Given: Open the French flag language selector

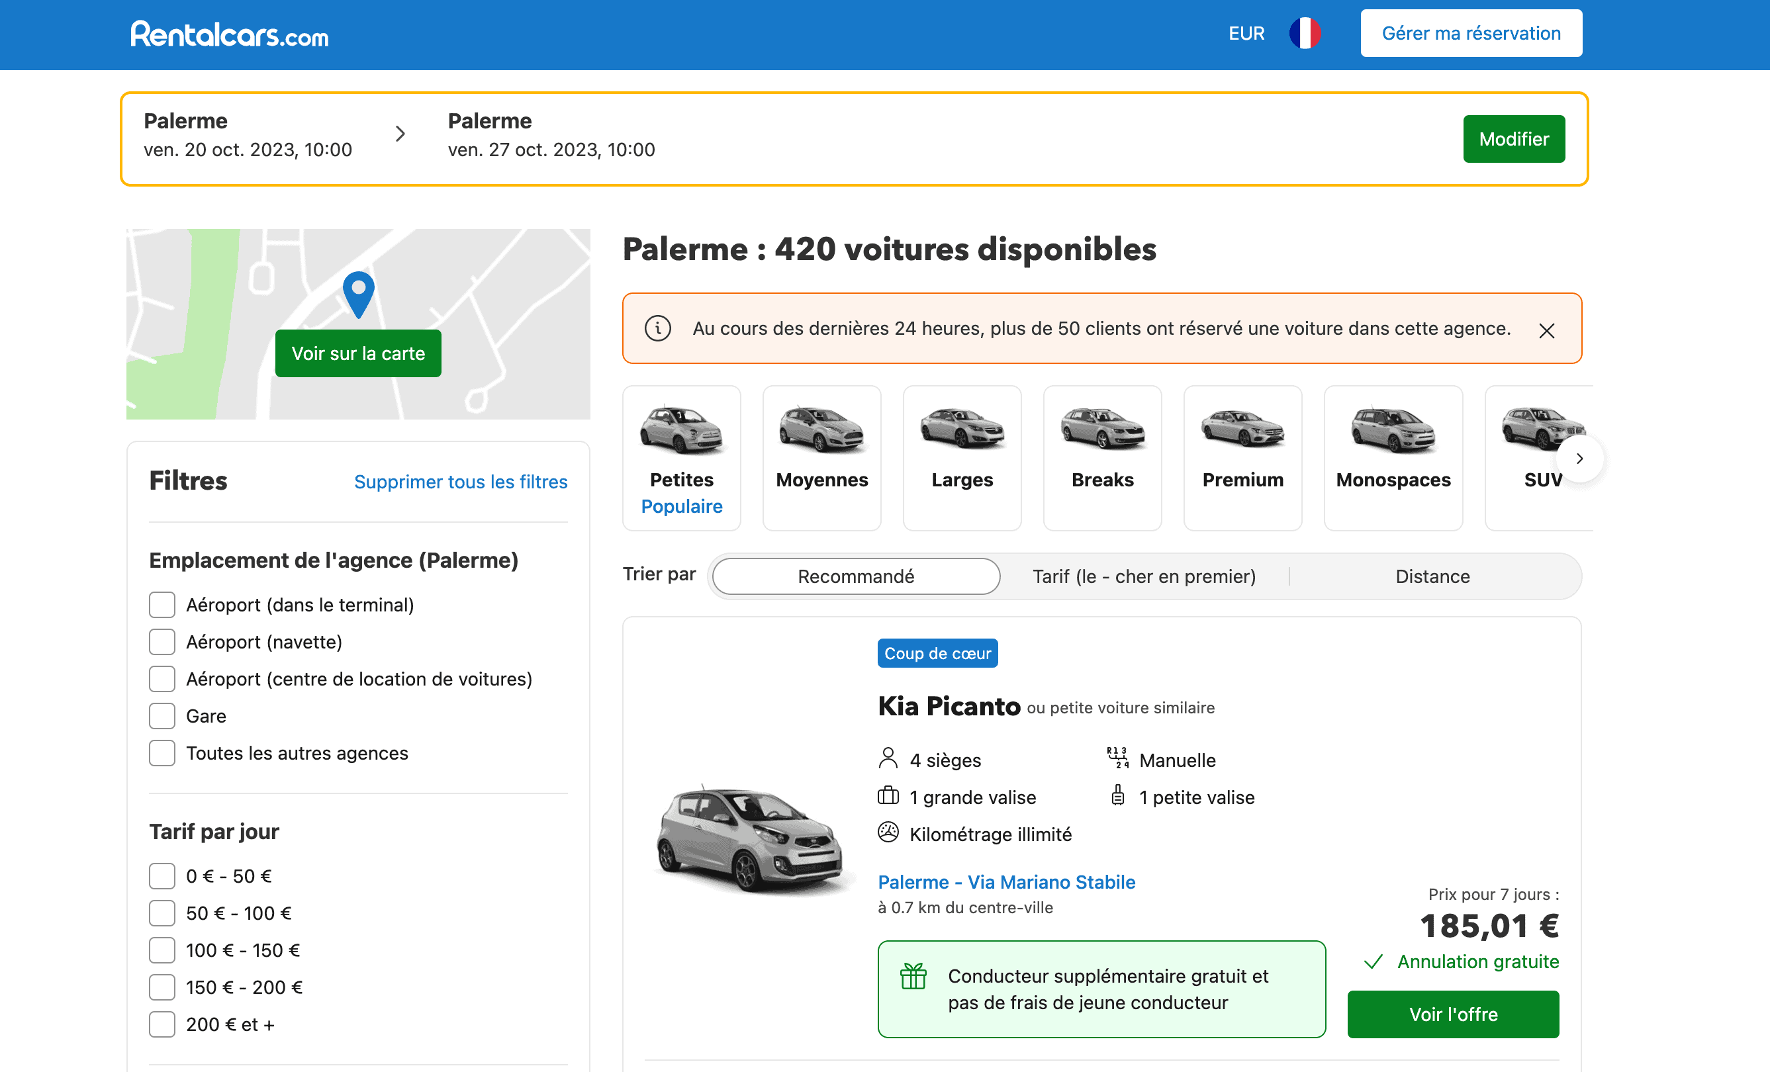Looking at the screenshot, I should click(x=1305, y=33).
